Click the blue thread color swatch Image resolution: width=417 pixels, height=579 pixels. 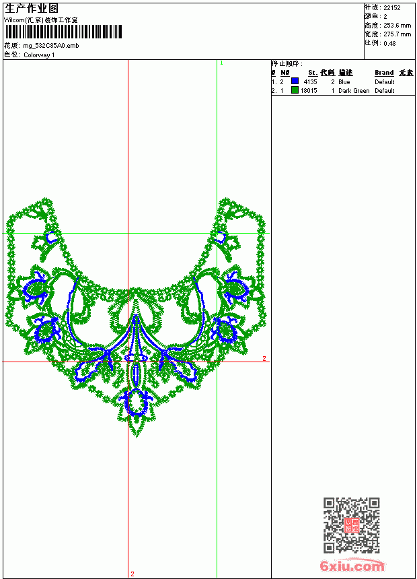295,81
